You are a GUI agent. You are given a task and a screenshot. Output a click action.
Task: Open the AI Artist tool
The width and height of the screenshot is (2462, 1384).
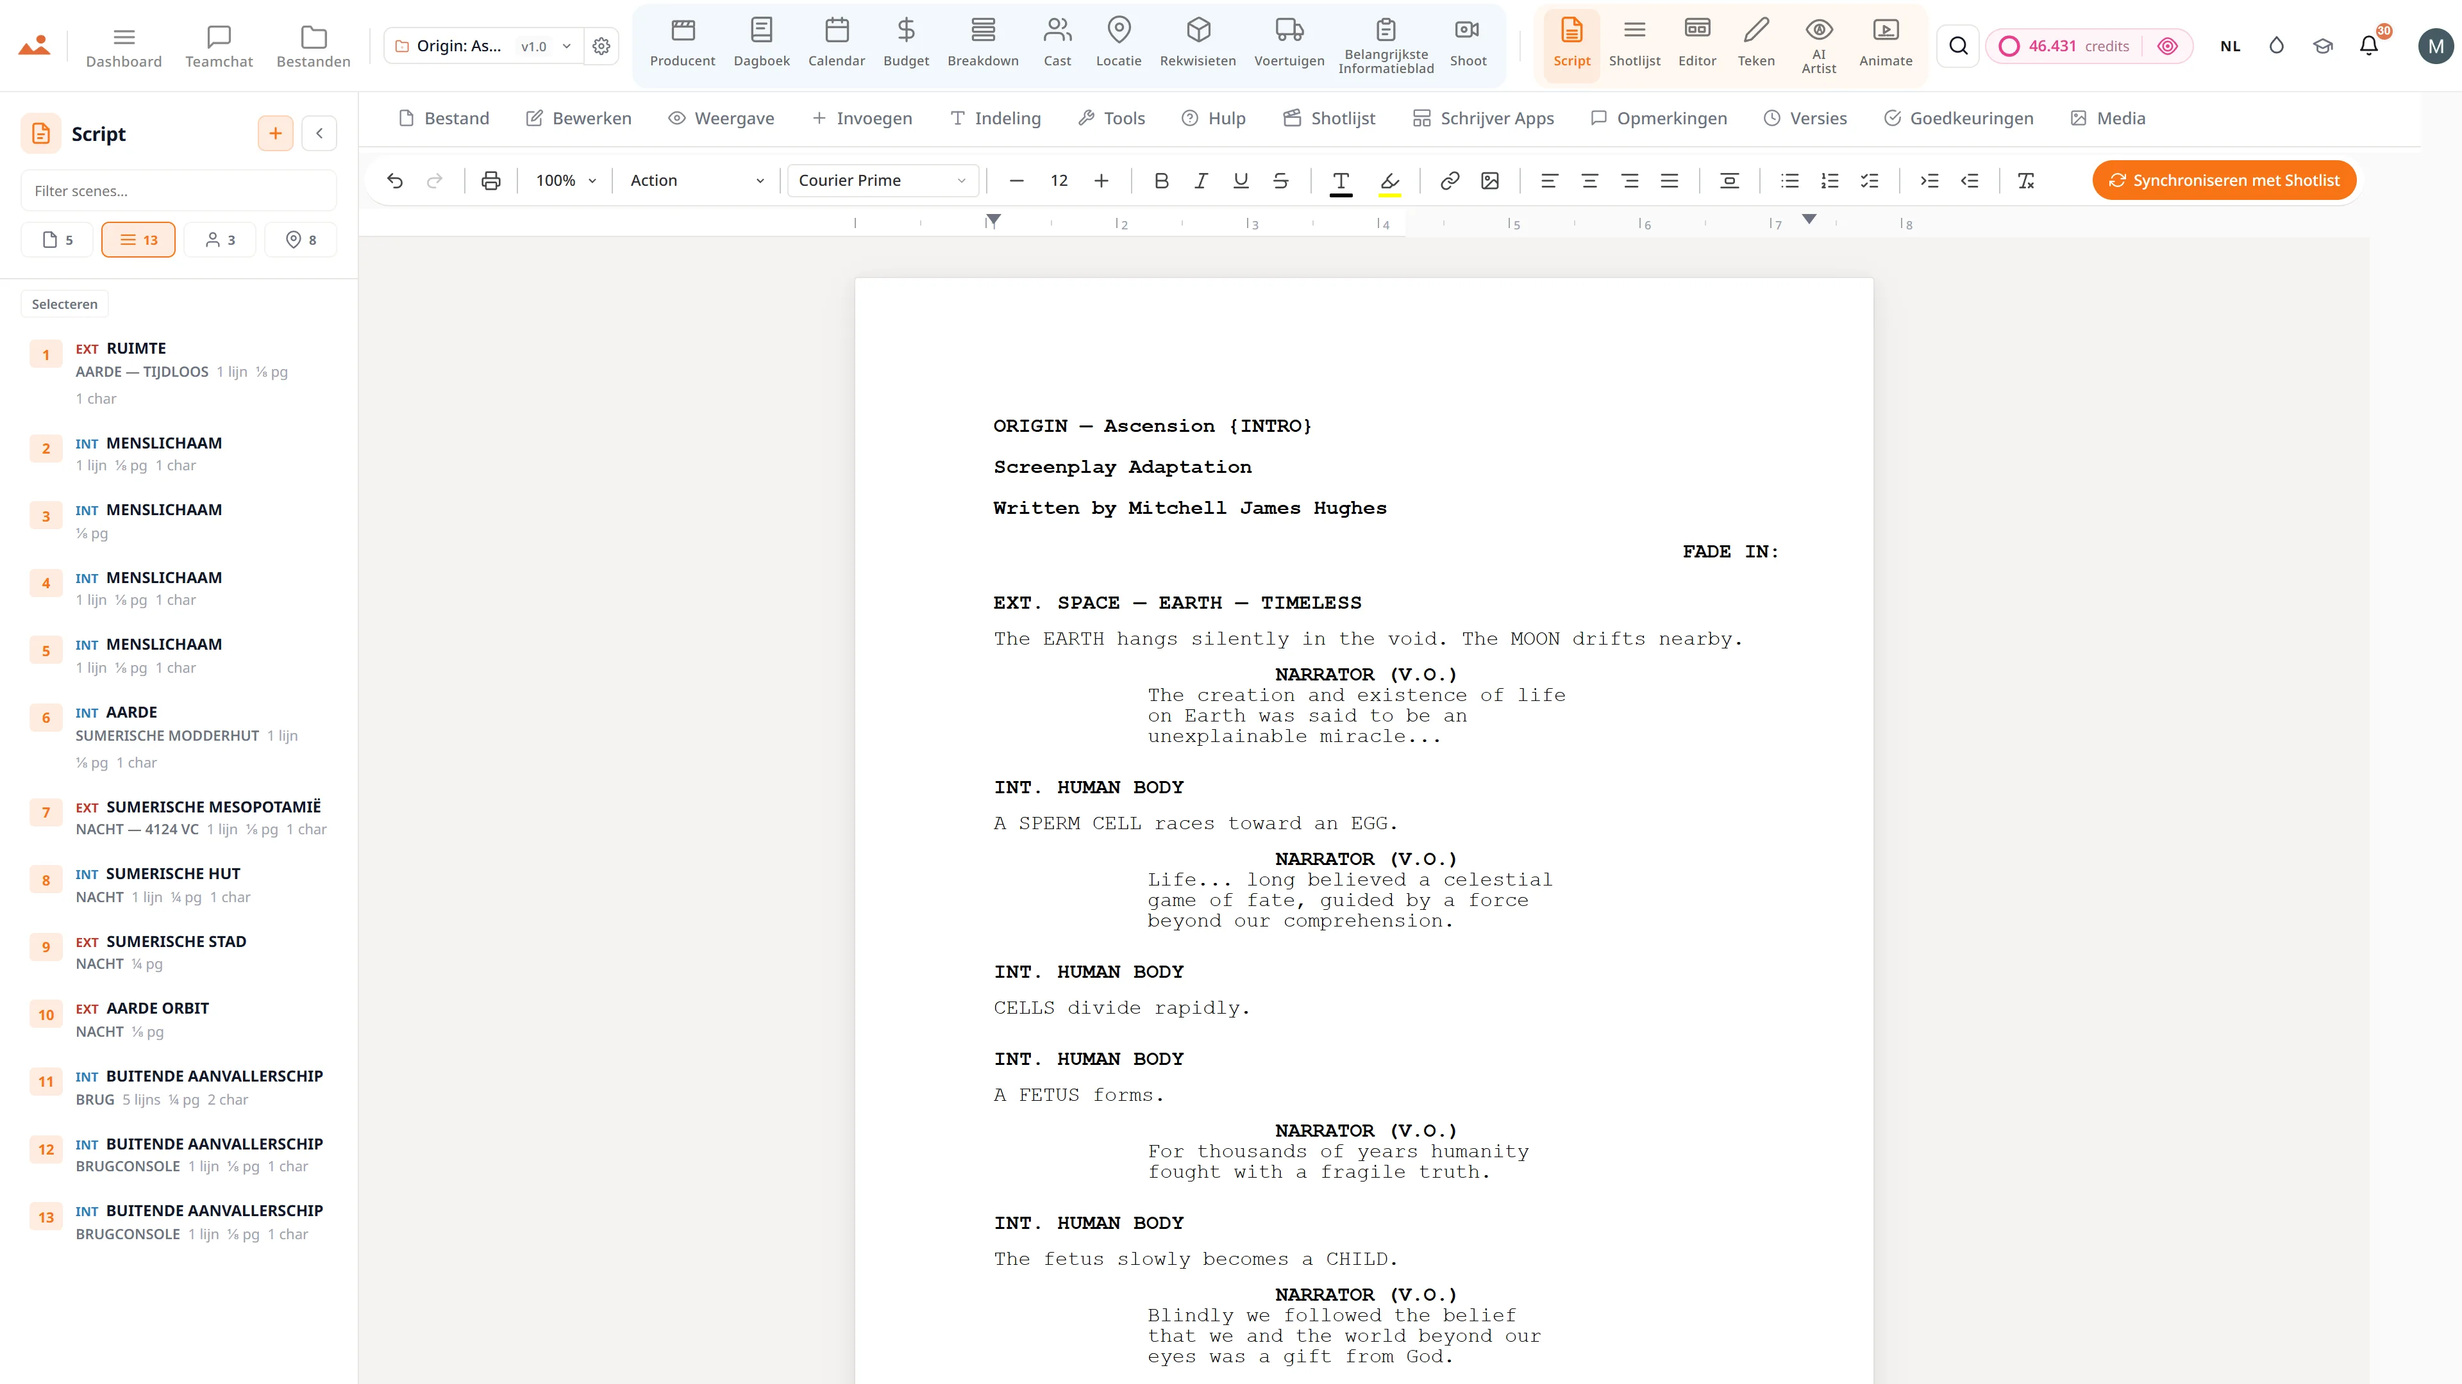1819,46
